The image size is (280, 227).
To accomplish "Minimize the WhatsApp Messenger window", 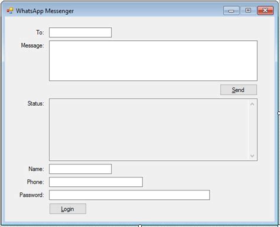I will [x=231, y=11].
